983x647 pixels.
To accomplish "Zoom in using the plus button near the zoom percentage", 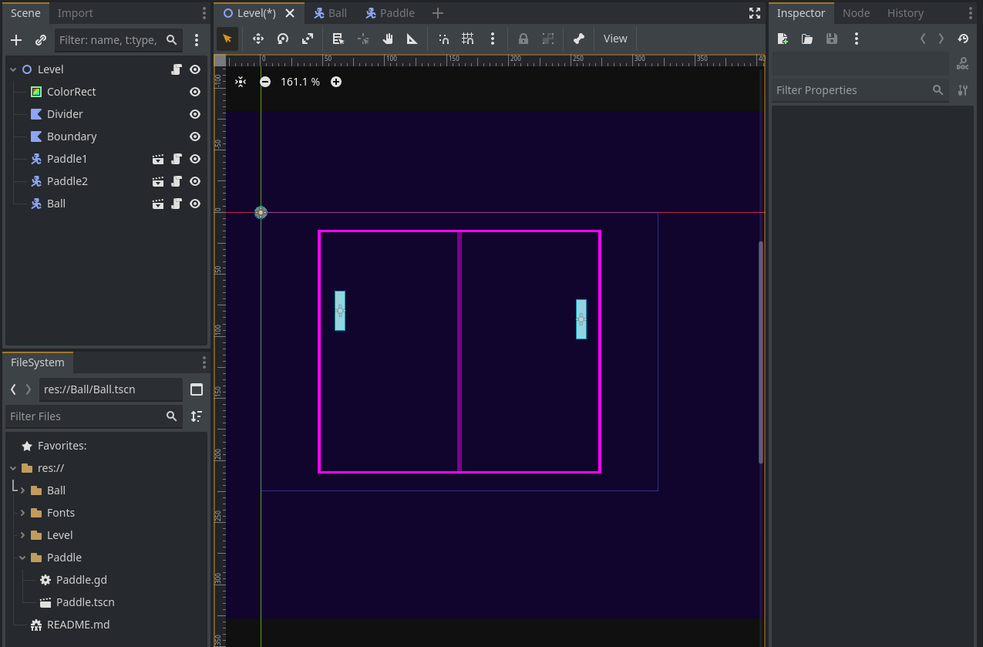I will (x=336, y=81).
